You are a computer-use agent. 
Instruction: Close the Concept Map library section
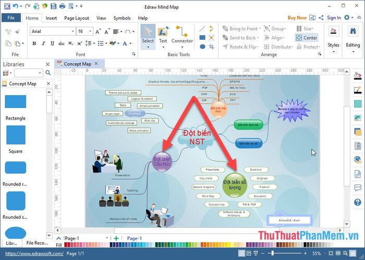[48, 84]
